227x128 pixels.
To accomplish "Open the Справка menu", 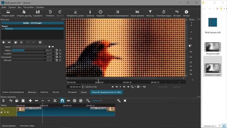I will tap(40, 7).
